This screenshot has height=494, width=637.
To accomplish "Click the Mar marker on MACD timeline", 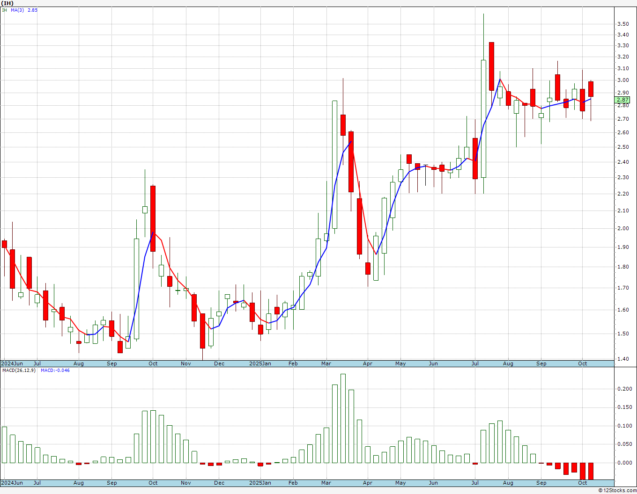I will click(x=326, y=483).
